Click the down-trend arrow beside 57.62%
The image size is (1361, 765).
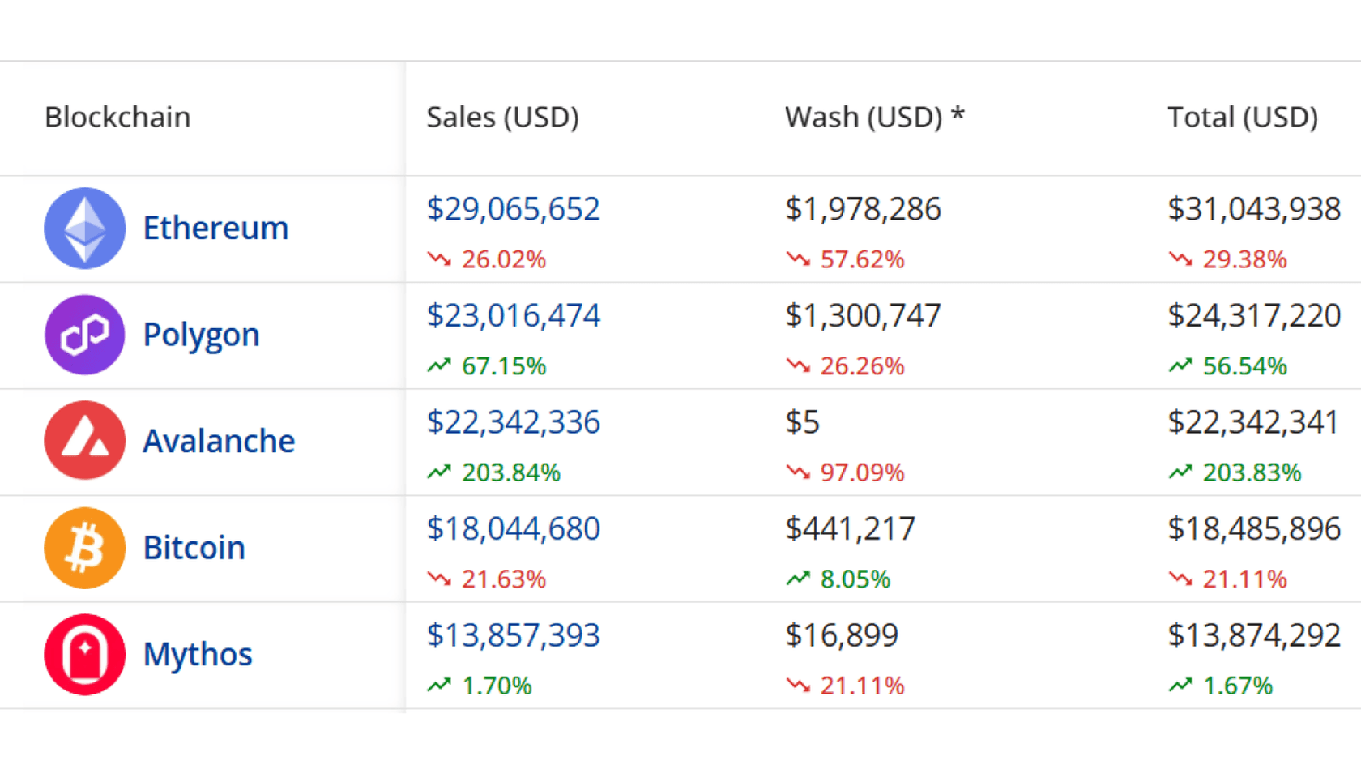[x=798, y=259]
